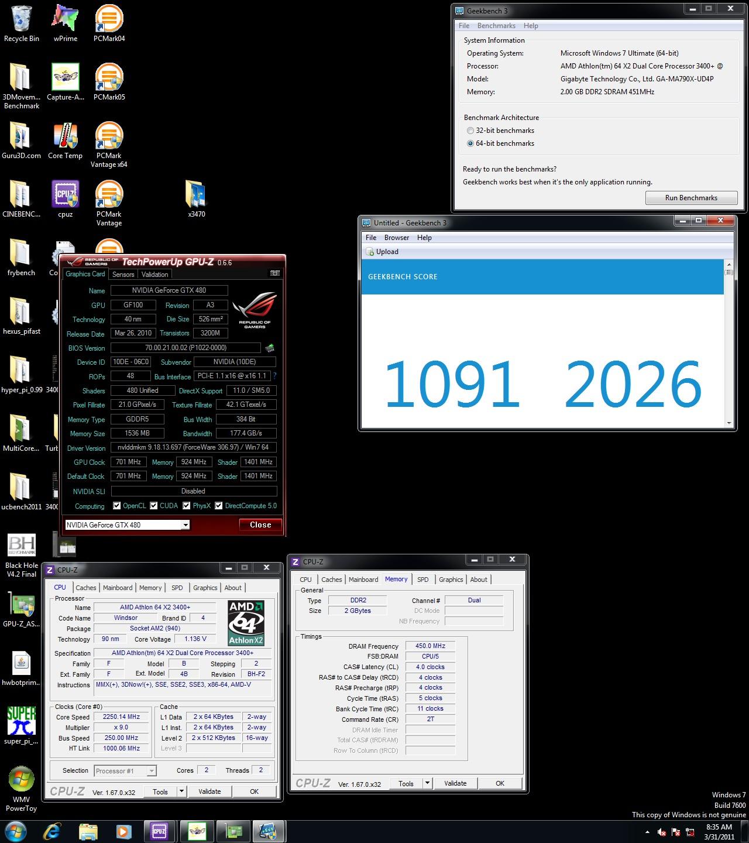Click the volume speaker tray icon
Screen dimensions: 749x843
pos(661,832)
